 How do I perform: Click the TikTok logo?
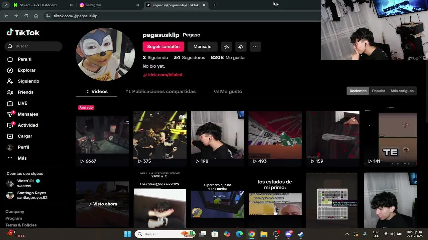click(23, 33)
